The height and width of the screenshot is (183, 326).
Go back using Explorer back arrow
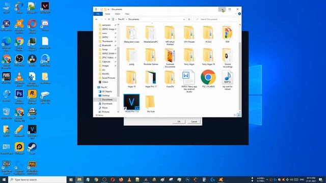pyautogui.click(x=96, y=19)
